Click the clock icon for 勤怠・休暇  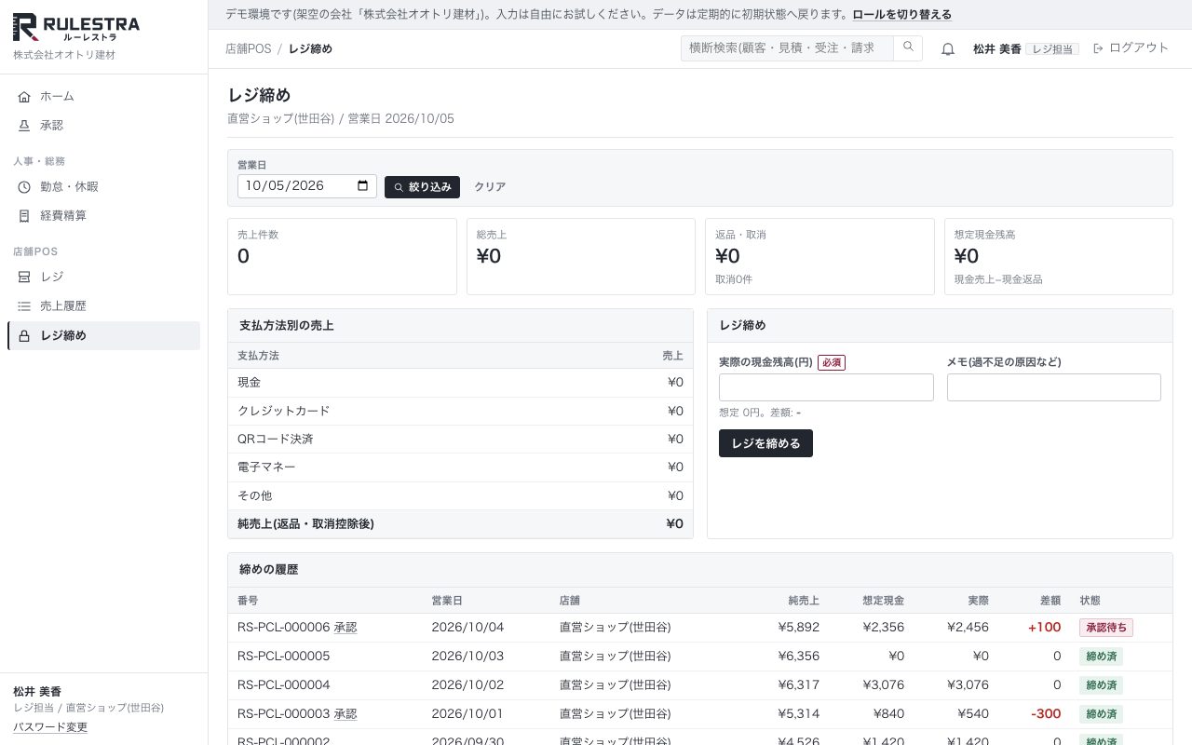tap(24, 187)
